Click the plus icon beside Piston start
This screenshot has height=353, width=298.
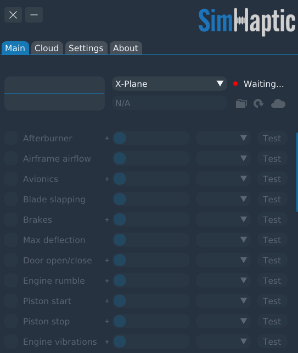[107, 301]
